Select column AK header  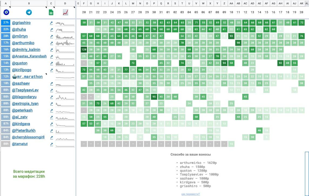pos(301,4)
